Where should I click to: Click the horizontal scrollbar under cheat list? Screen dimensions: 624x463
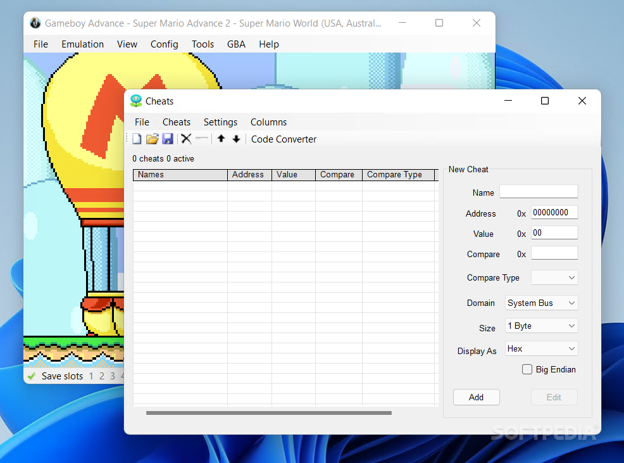tap(268, 413)
